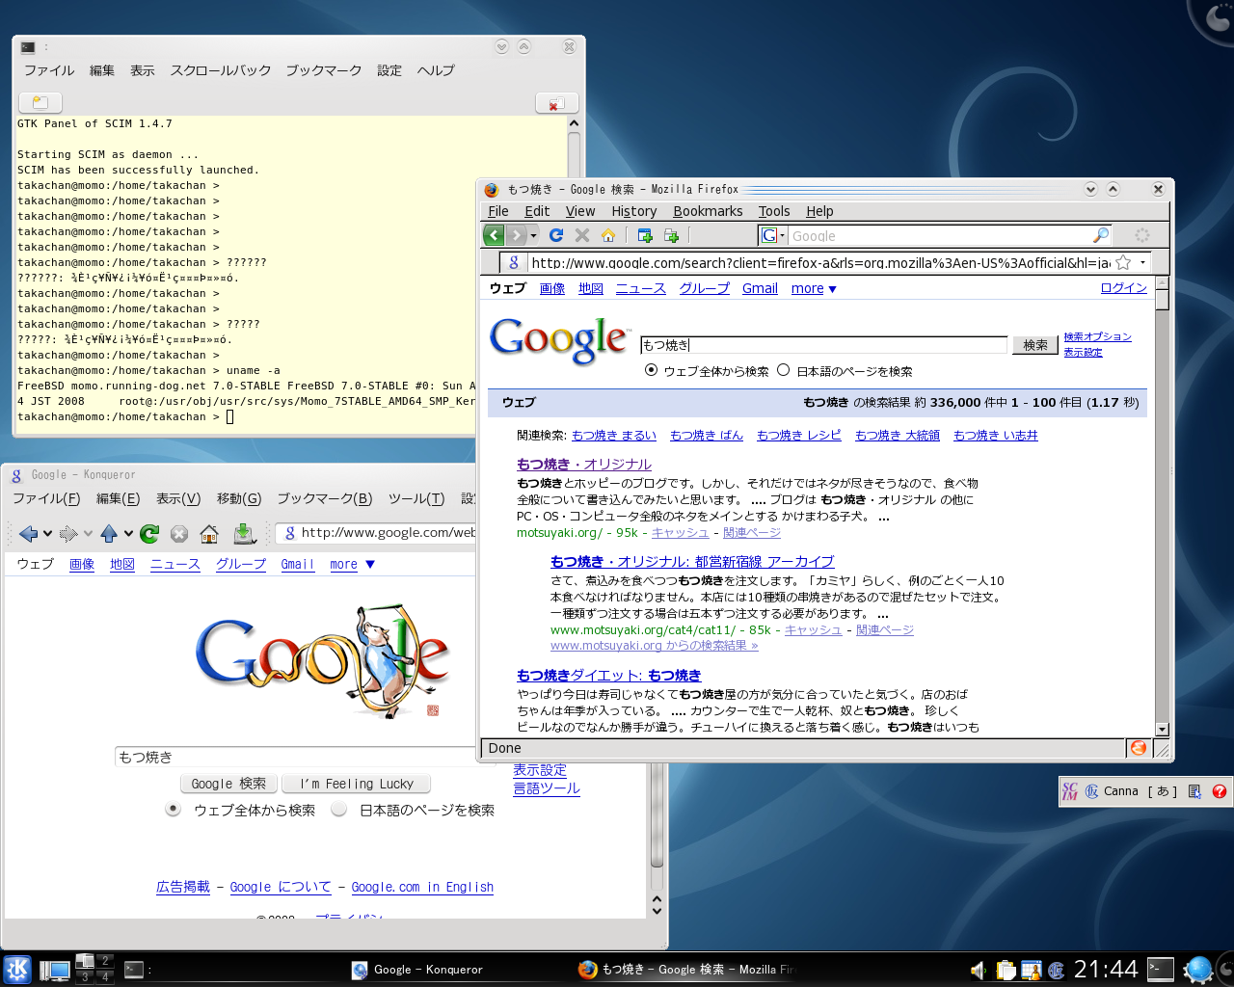This screenshot has width=1234, height=987.
Task: Click Konqueror download/save icon
Action: tap(244, 533)
